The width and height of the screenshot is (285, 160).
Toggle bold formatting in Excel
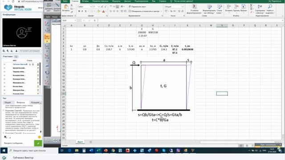click(79, 11)
